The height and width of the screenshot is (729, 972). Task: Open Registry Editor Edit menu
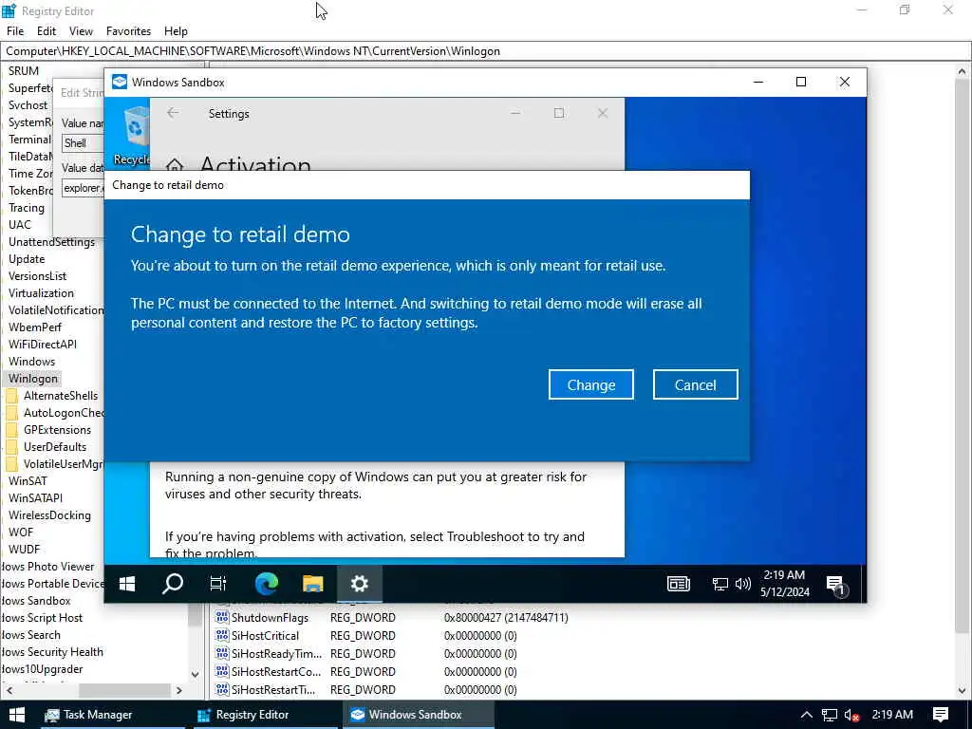pos(47,31)
